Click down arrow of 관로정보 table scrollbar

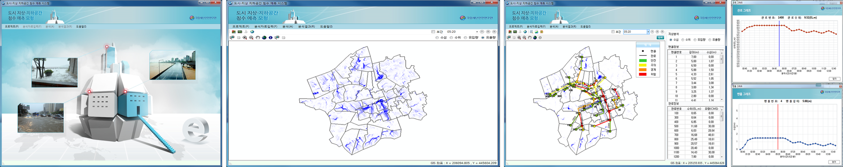click(721, 156)
